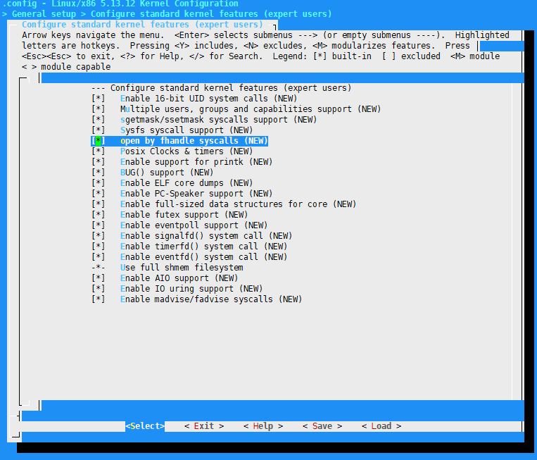This screenshot has width=537, height=460.
Task: Choose the Exit button
Action: (x=204, y=426)
